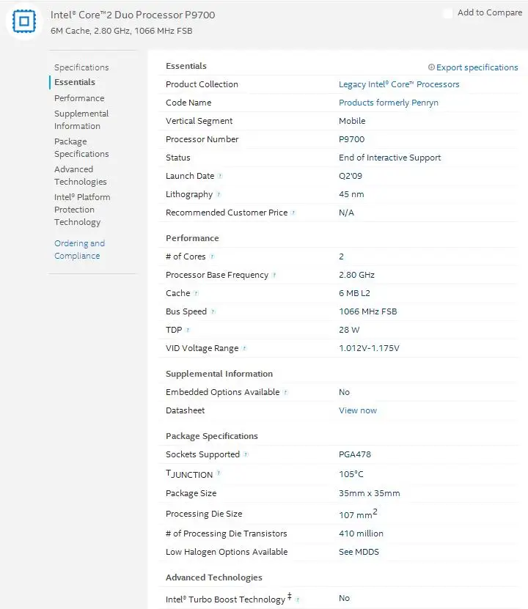Click the 'PGA478' socket value
The width and height of the screenshot is (528, 609).
click(x=355, y=454)
